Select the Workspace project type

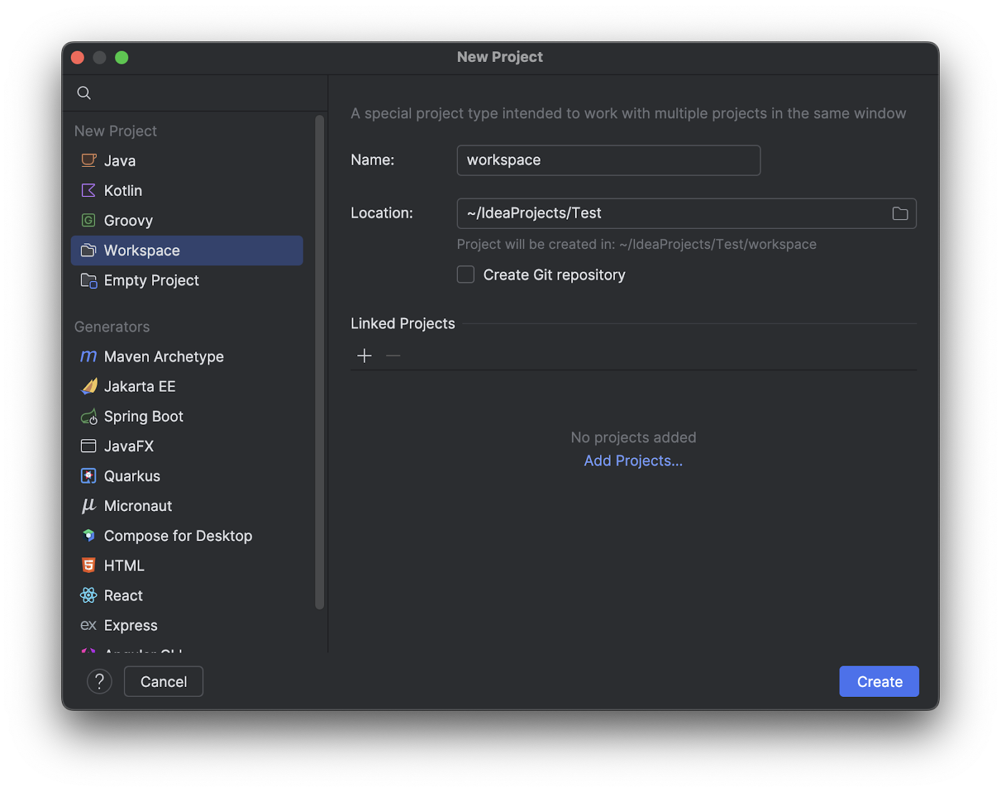click(x=187, y=250)
